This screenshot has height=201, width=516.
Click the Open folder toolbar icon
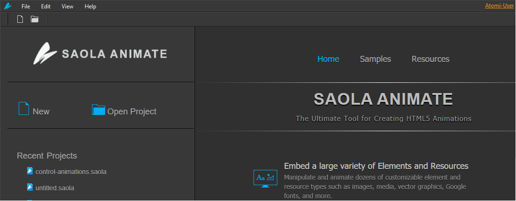tap(35, 20)
